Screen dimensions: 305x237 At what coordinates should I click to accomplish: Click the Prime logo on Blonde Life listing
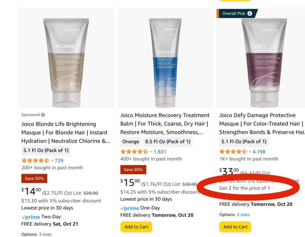31,217
